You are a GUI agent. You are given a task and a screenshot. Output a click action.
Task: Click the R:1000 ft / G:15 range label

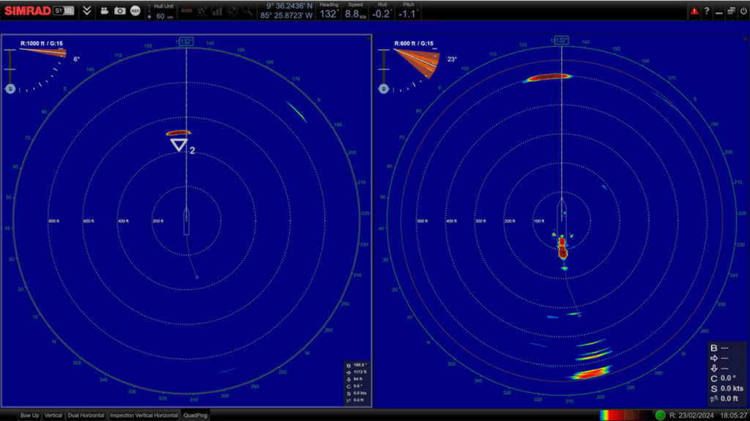pyautogui.click(x=42, y=43)
